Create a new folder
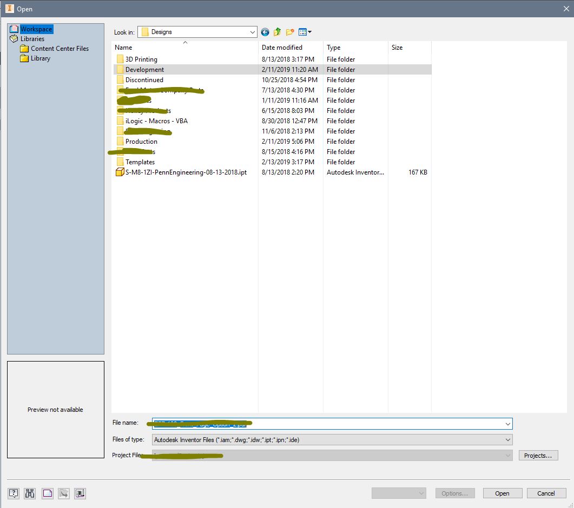This screenshot has height=508, width=574. (x=289, y=32)
